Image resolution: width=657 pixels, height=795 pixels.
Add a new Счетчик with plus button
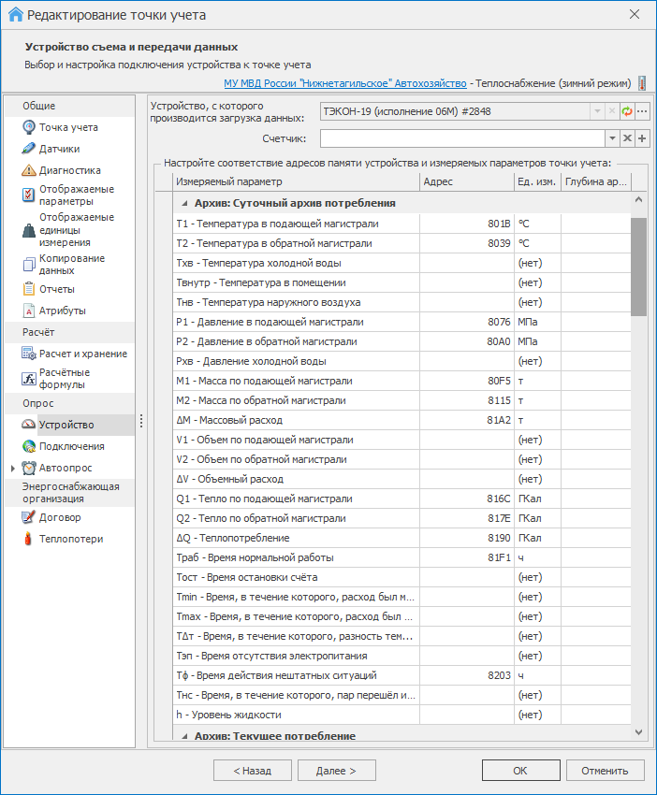(642, 137)
